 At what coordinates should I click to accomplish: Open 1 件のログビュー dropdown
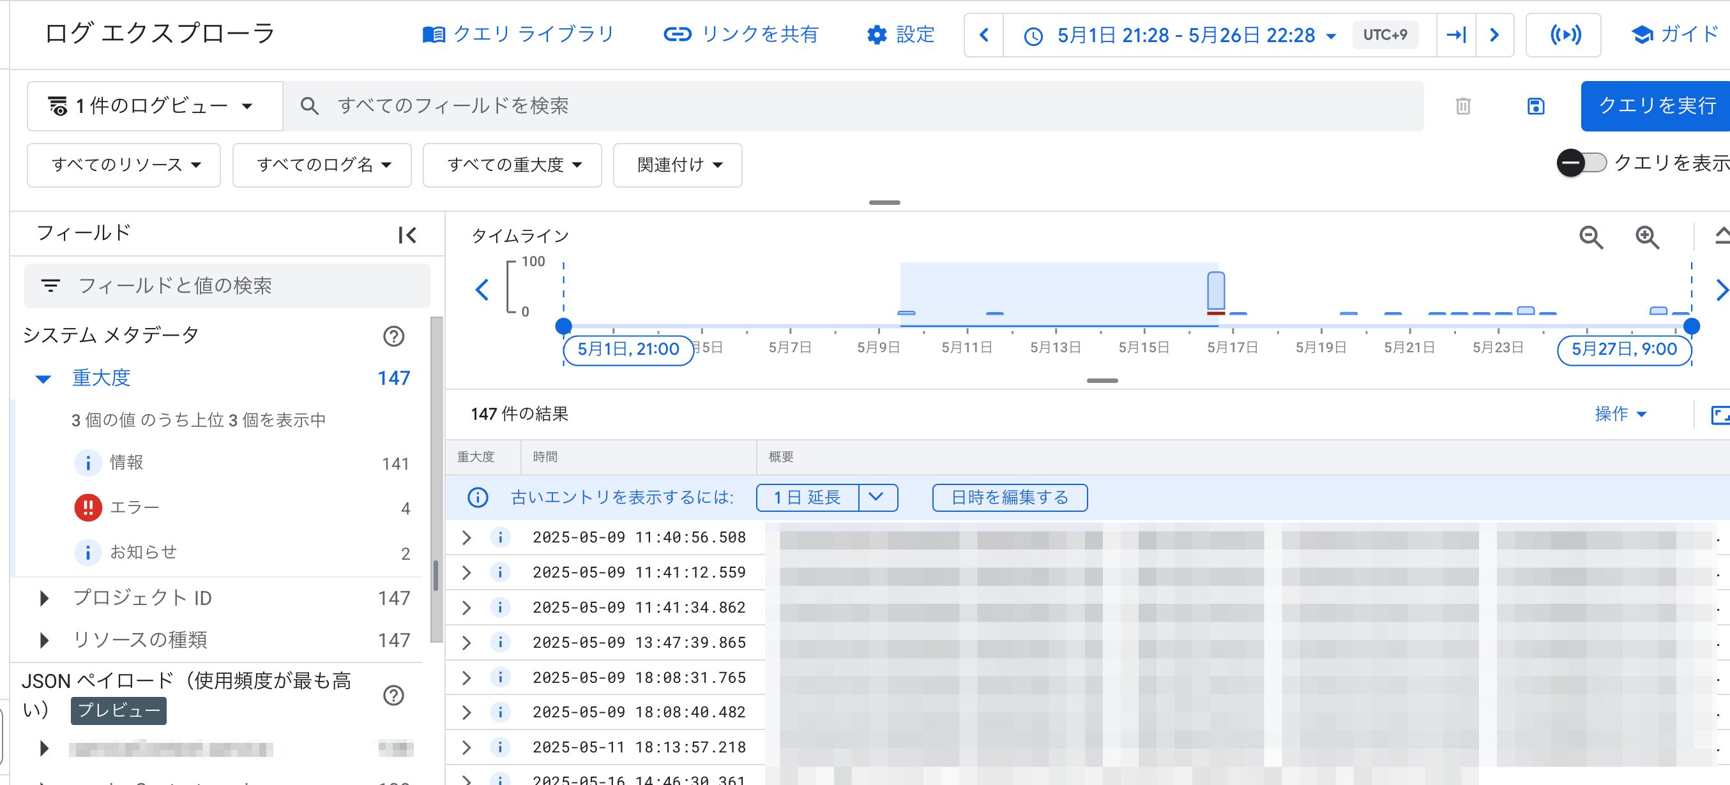click(155, 106)
